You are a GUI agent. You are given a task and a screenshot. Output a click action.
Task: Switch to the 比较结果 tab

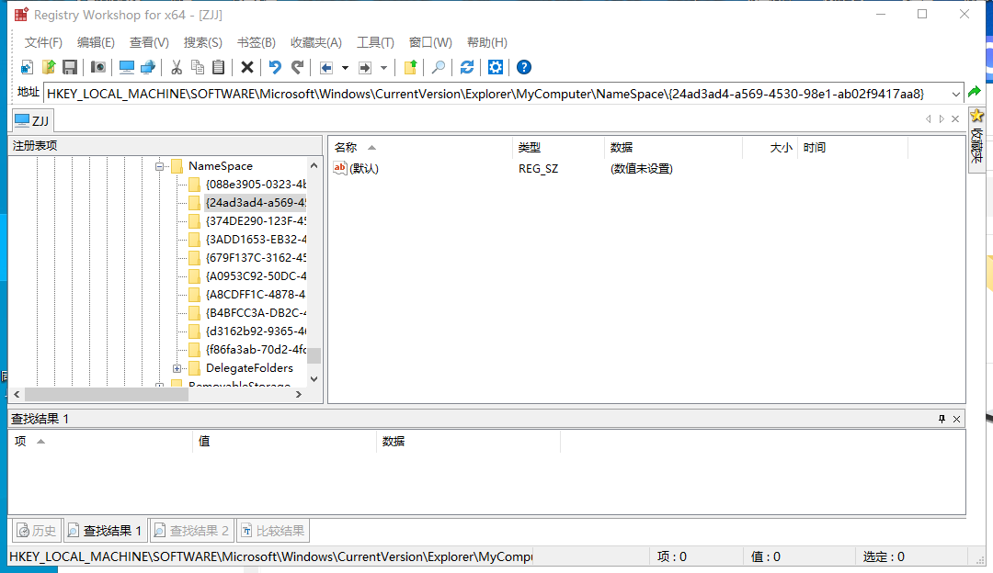(273, 531)
